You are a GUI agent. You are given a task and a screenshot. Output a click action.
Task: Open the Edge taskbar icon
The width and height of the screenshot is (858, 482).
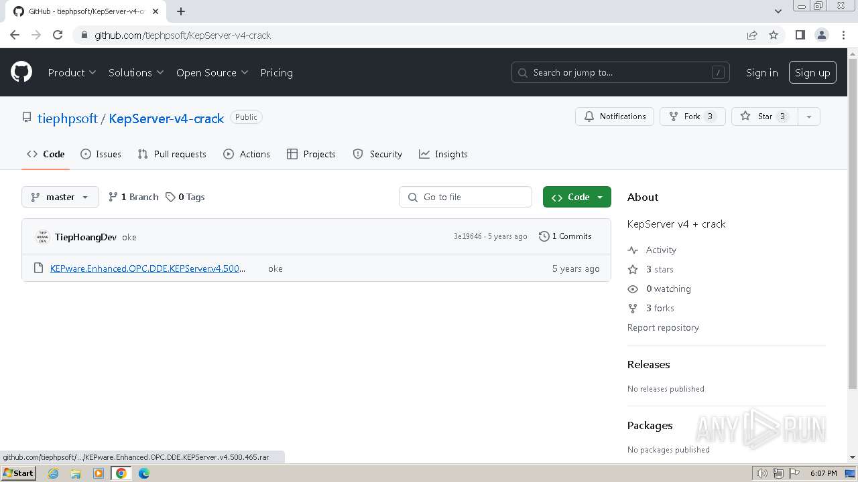click(x=143, y=473)
